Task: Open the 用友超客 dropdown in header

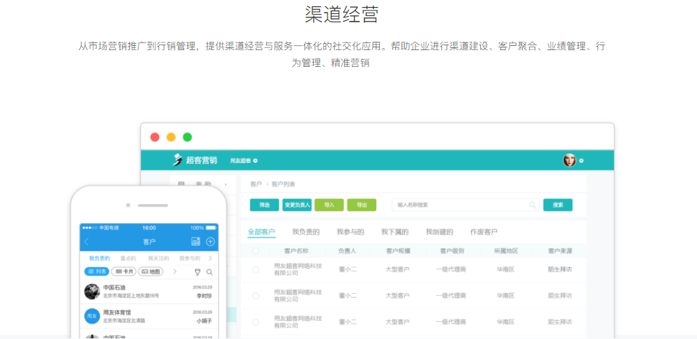Action: tap(244, 161)
